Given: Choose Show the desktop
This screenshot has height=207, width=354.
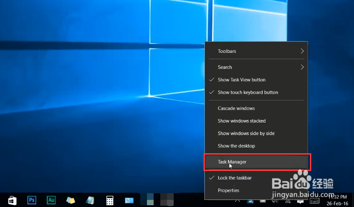Looking at the screenshot, I should (256, 146).
